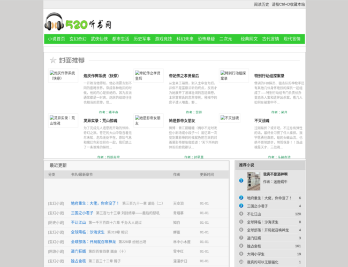Click rank 2 badge in 推荐小说
348x267 pixels.
click(241, 198)
